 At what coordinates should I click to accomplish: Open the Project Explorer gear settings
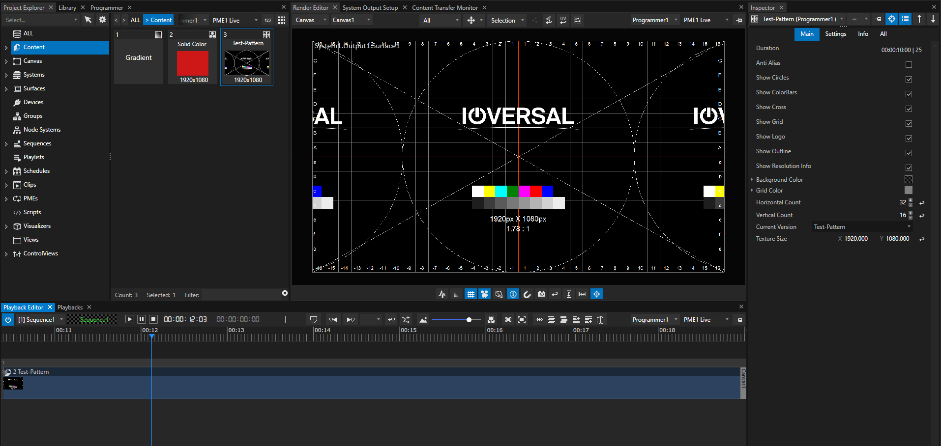pyautogui.click(x=102, y=20)
